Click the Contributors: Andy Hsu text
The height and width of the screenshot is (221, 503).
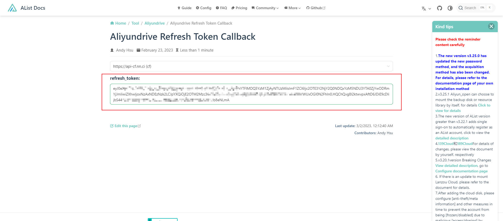tap(374, 133)
